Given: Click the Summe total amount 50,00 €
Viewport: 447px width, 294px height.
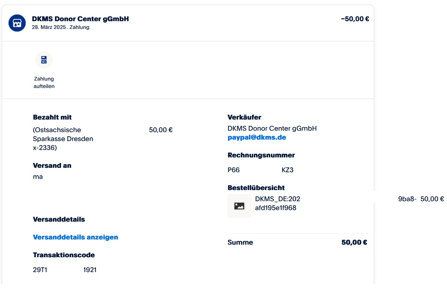Looking at the screenshot, I should tap(354, 242).
